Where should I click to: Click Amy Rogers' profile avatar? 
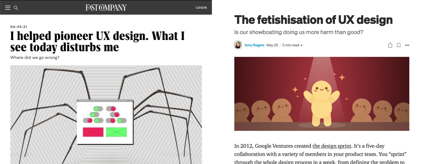coord(238,45)
